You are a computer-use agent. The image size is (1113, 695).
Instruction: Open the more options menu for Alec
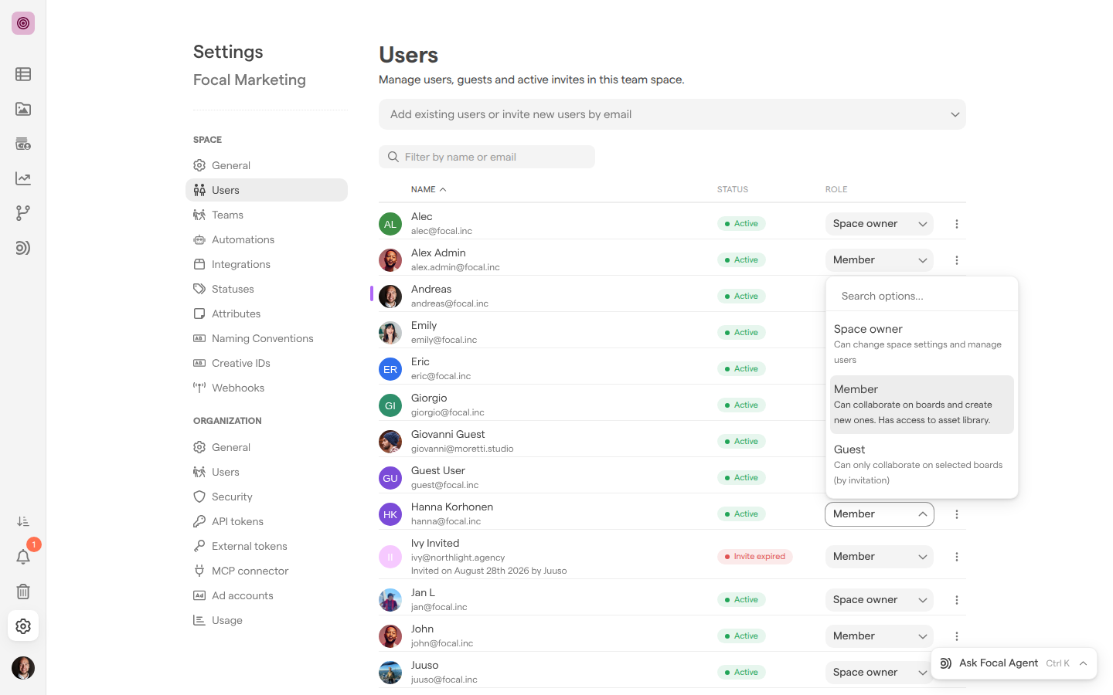[x=957, y=224]
